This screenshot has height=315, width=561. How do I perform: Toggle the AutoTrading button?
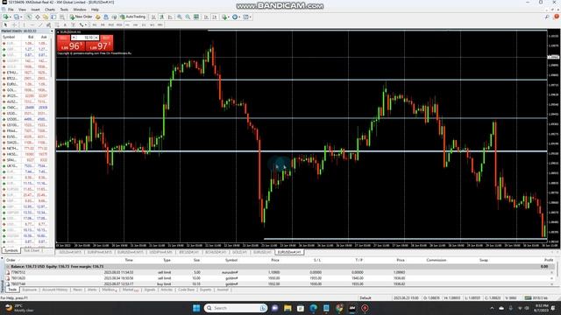[x=133, y=17]
